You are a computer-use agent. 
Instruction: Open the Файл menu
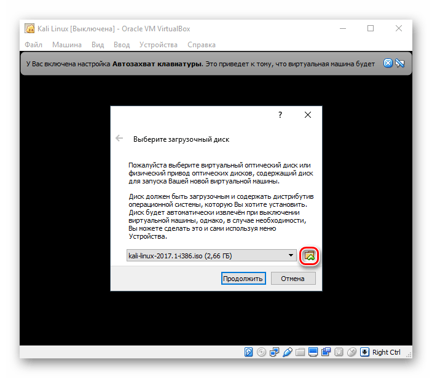[34, 45]
